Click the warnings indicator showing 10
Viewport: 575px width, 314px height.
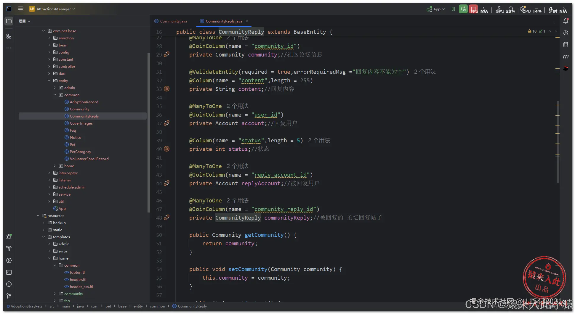click(x=532, y=31)
